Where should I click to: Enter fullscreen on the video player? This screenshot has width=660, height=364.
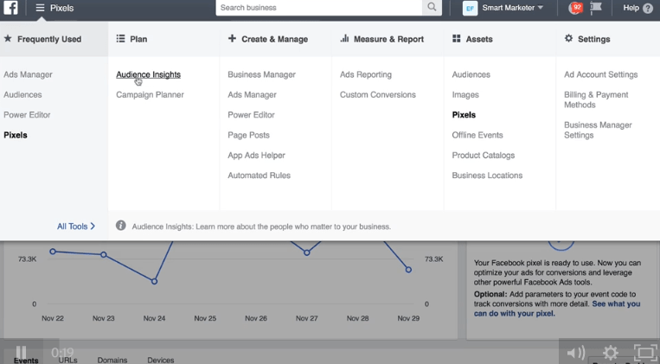(645, 353)
